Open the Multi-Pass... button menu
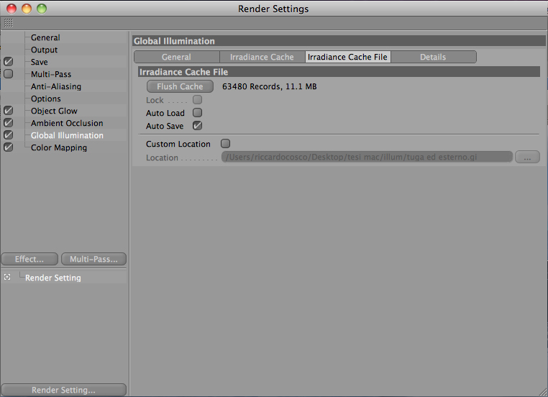This screenshot has width=548, height=397. [x=93, y=259]
